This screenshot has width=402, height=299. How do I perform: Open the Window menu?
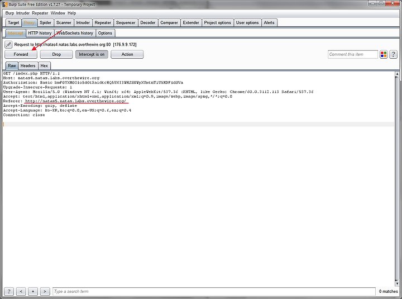click(58, 13)
